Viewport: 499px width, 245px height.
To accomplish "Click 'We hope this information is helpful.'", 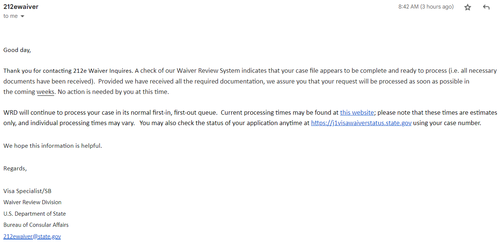I will tap(53, 146).
